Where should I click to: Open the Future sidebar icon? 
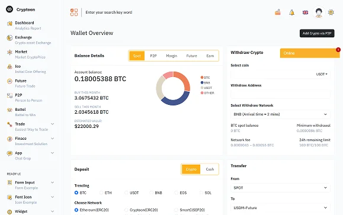(x=9, y=81)
